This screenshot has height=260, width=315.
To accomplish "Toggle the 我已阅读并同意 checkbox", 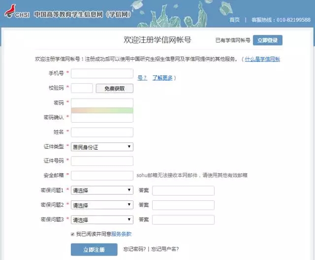I will tap(73, 234).
